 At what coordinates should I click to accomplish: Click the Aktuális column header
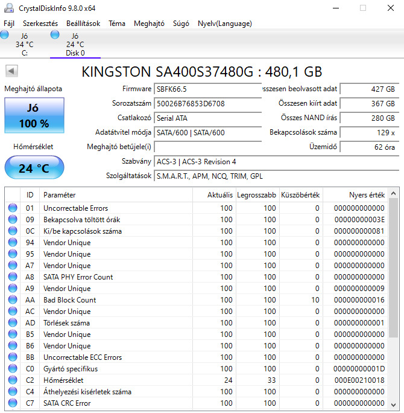click(x=215, y=195)
